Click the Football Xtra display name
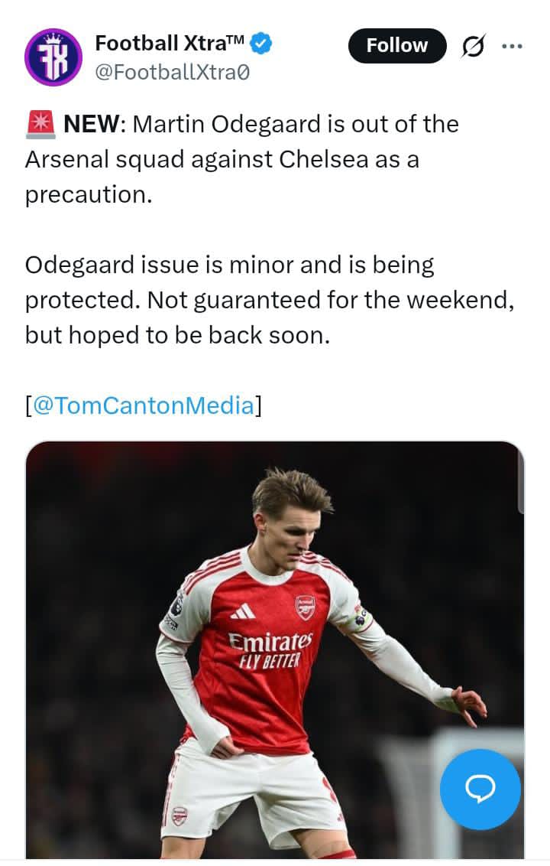 coord(170,44)
